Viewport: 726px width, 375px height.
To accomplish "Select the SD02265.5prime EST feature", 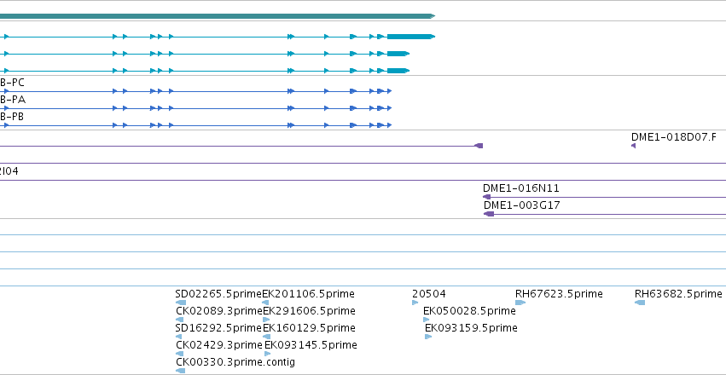I will point(218,294).
